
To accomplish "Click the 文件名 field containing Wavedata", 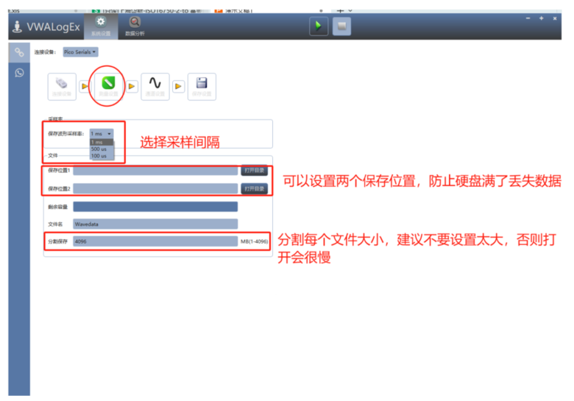I will point(155,224).
